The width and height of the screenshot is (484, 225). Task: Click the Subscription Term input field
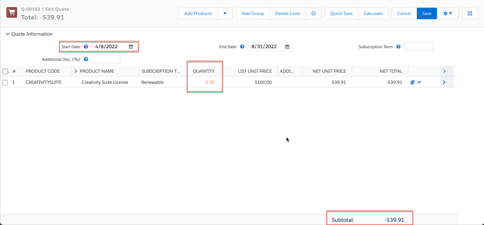[x=418, y=47]
